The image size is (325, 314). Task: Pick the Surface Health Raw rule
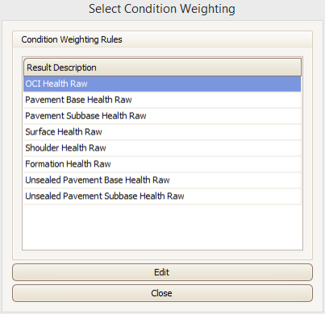point(162,132)
